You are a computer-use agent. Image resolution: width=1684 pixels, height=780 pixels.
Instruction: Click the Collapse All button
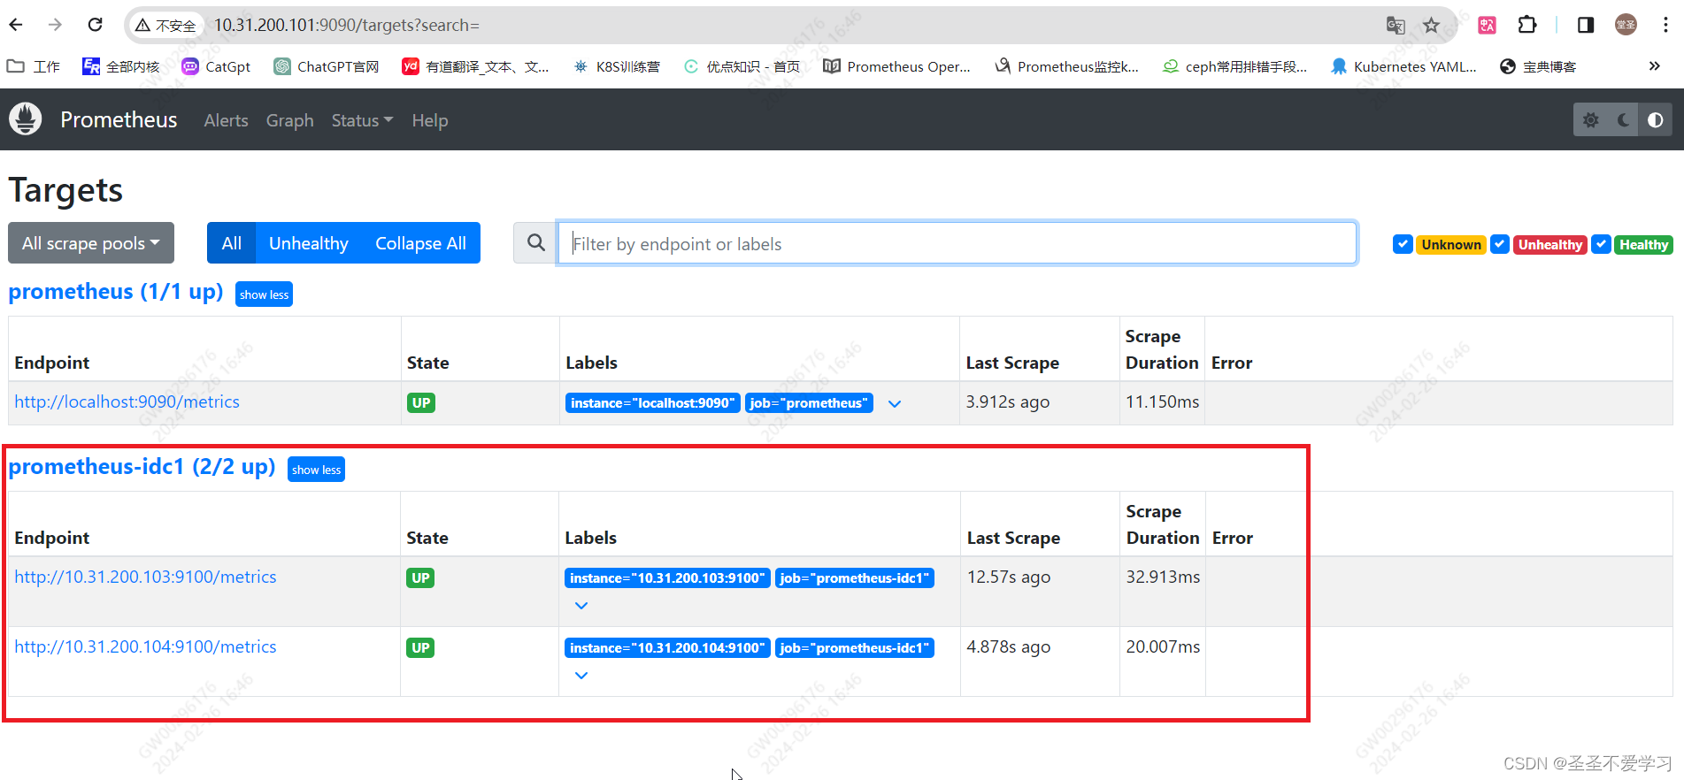pos(420,243)
